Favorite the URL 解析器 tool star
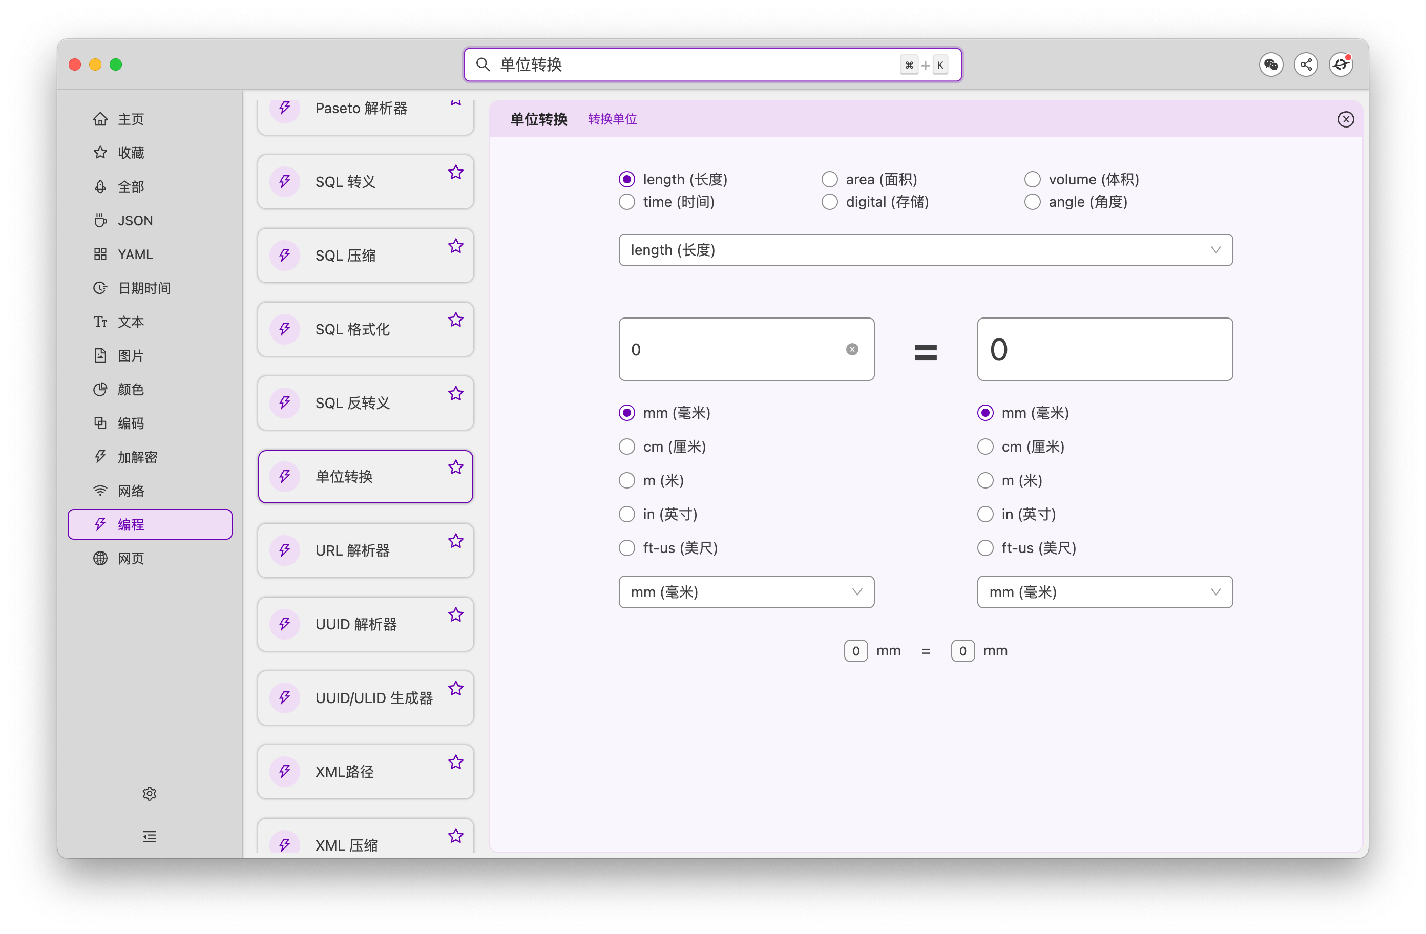Viewport: 1426px width, 934px height. click(456, 541)
